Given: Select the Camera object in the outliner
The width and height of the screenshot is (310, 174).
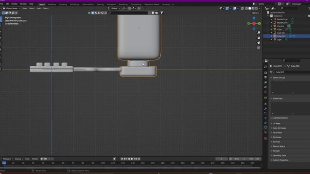Looking at the screenshot, I should pos(280,26).
